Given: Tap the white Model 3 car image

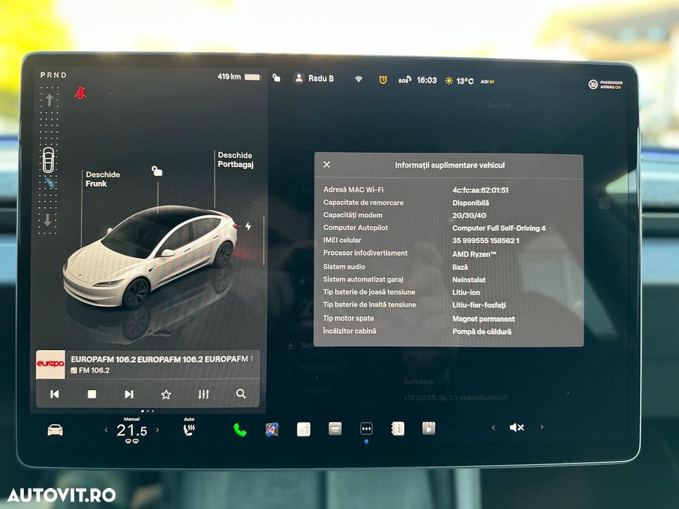Looking at the screenshot, I should point(150,257).
